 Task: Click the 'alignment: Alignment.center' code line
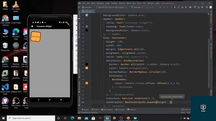[127, 53]
